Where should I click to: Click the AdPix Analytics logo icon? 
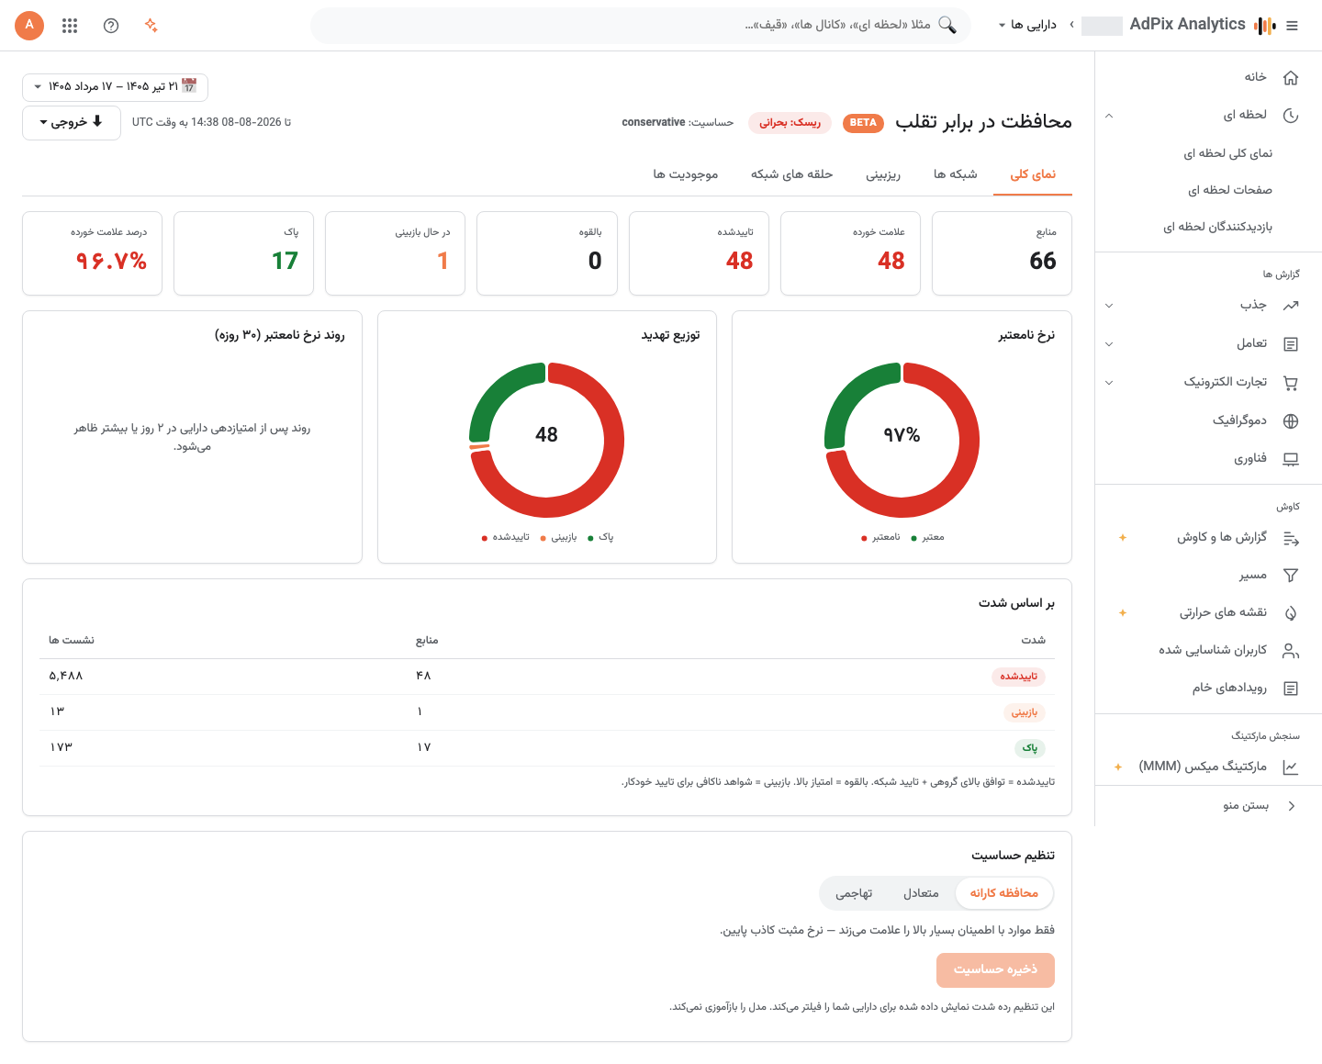coord(1265,26)
